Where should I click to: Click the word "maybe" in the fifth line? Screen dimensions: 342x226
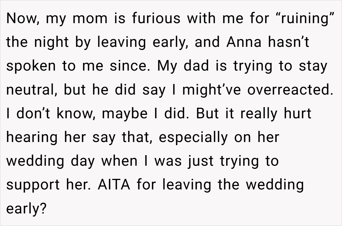[x=125, y=114]
